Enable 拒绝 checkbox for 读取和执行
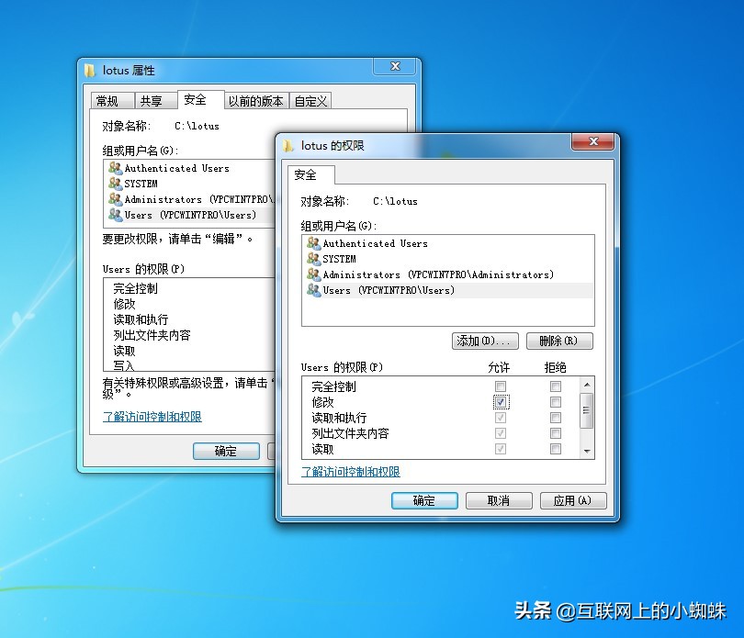The height and width of the screenshot is (638, 744). click(555, 417)
